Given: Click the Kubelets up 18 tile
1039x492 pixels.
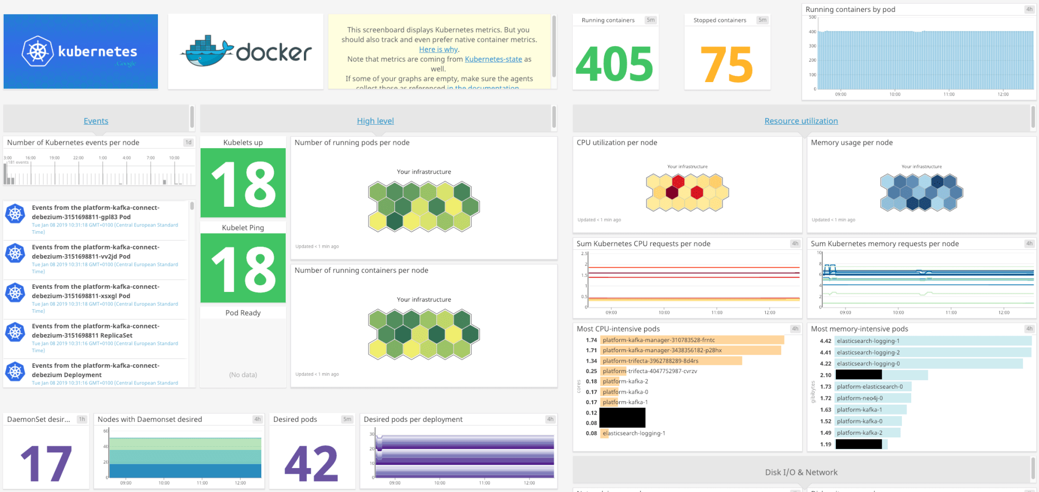Looking at the screenshot, I should pyautogui.click(x=243, y=183).
